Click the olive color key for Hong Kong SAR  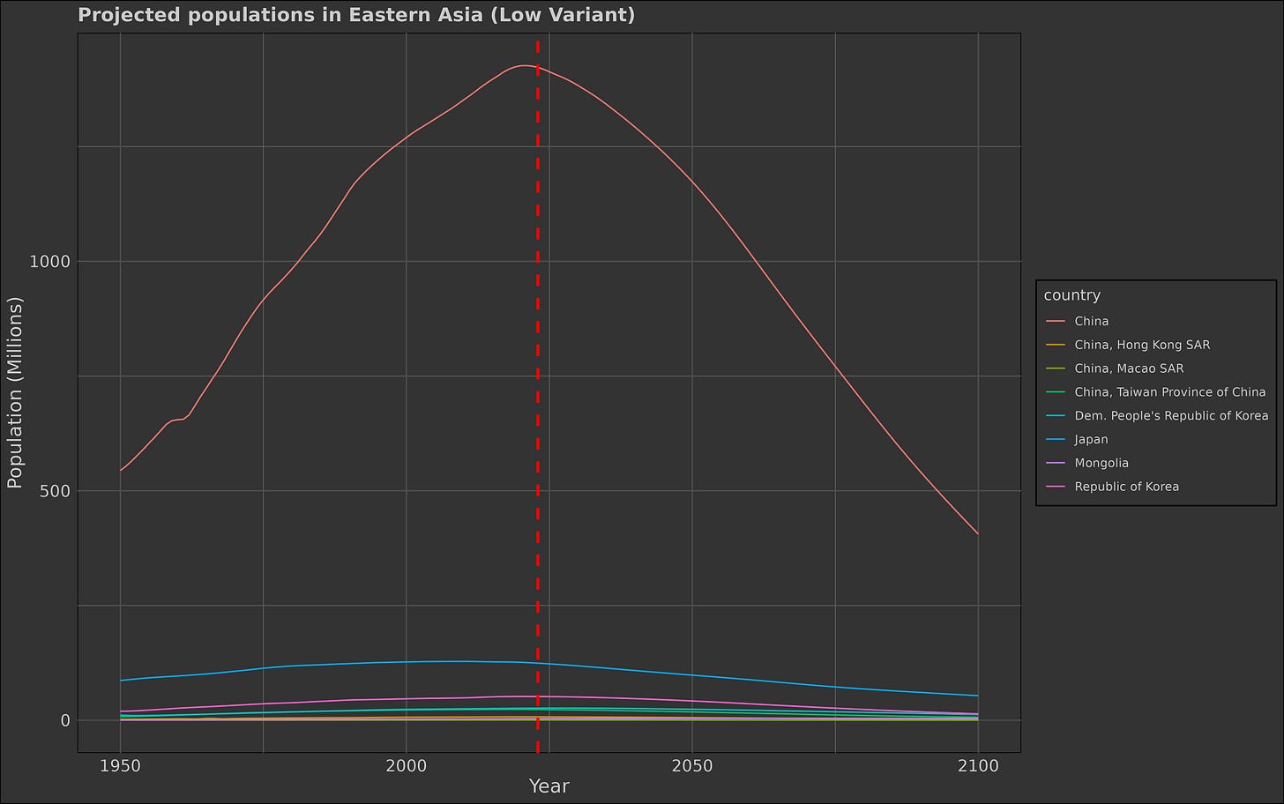point(1056,346)
